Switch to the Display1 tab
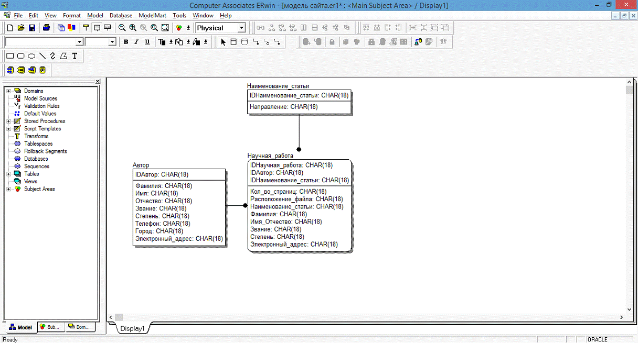This screenshot has width=638, height=343. pyautogui.click(x=131, y=329)
